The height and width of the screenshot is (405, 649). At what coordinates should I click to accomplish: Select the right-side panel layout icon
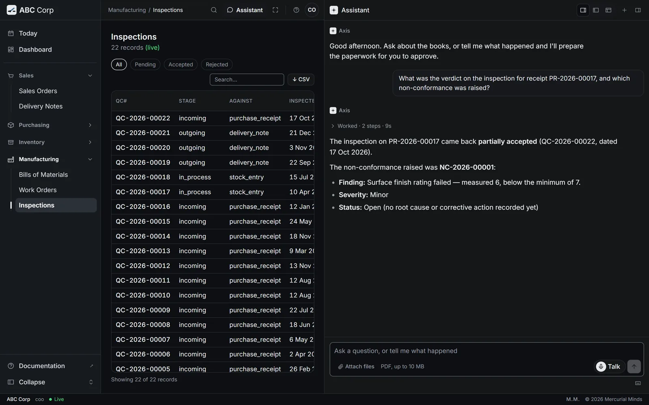583,10
